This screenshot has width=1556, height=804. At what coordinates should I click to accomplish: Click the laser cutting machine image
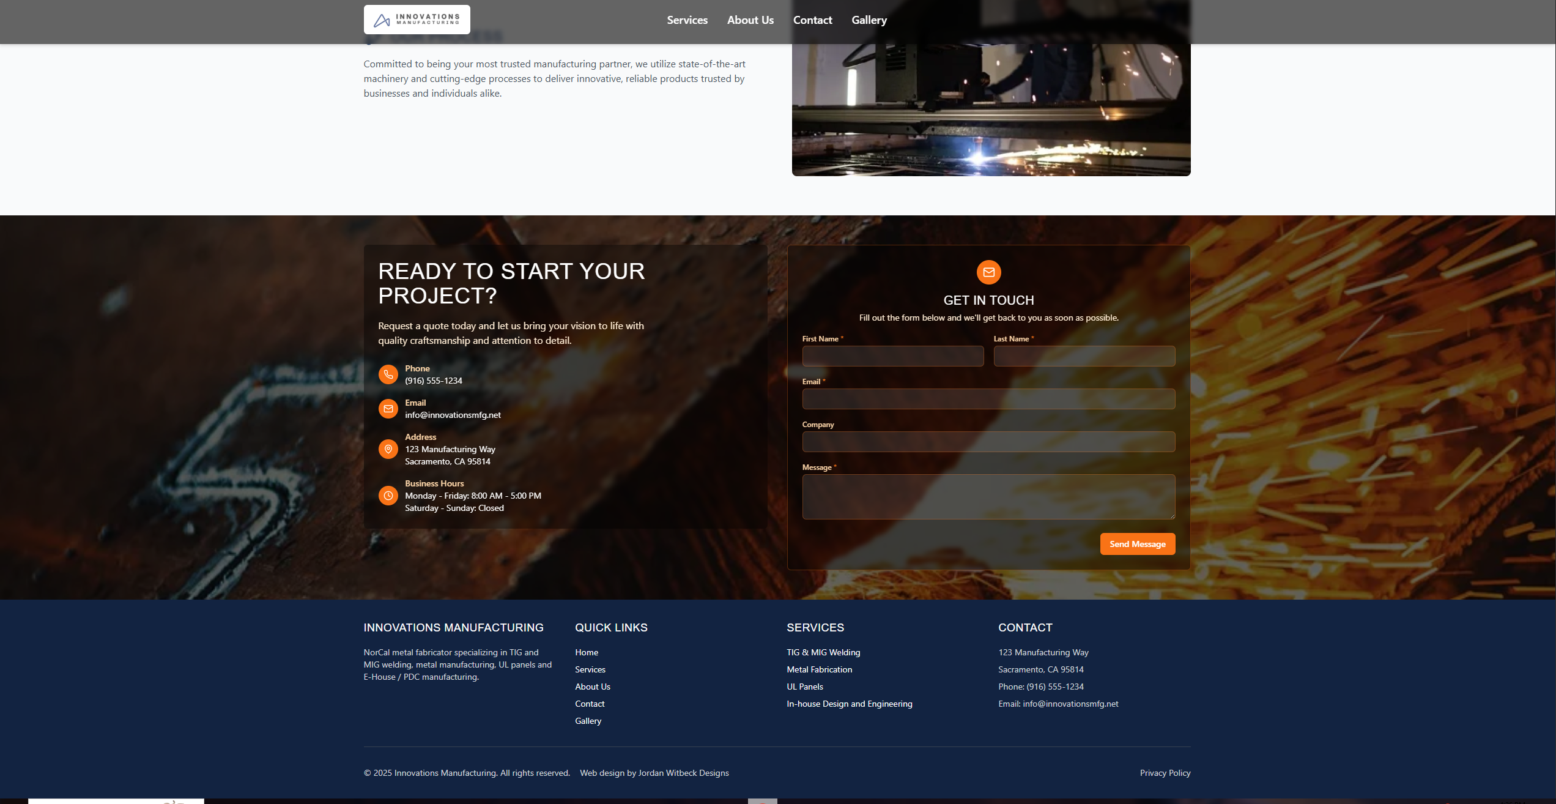click(991, 110)
